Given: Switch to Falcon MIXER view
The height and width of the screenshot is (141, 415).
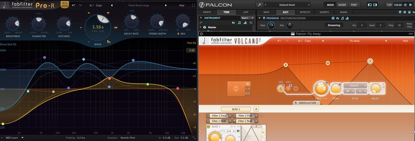Looking at the screenshot, I should [x=342, y=5].
